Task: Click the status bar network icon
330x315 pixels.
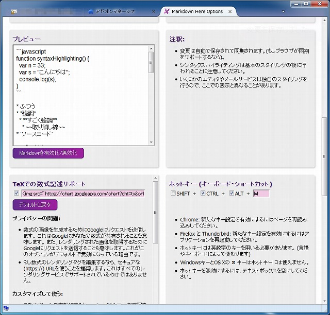Action: click(x=6, y=308)
